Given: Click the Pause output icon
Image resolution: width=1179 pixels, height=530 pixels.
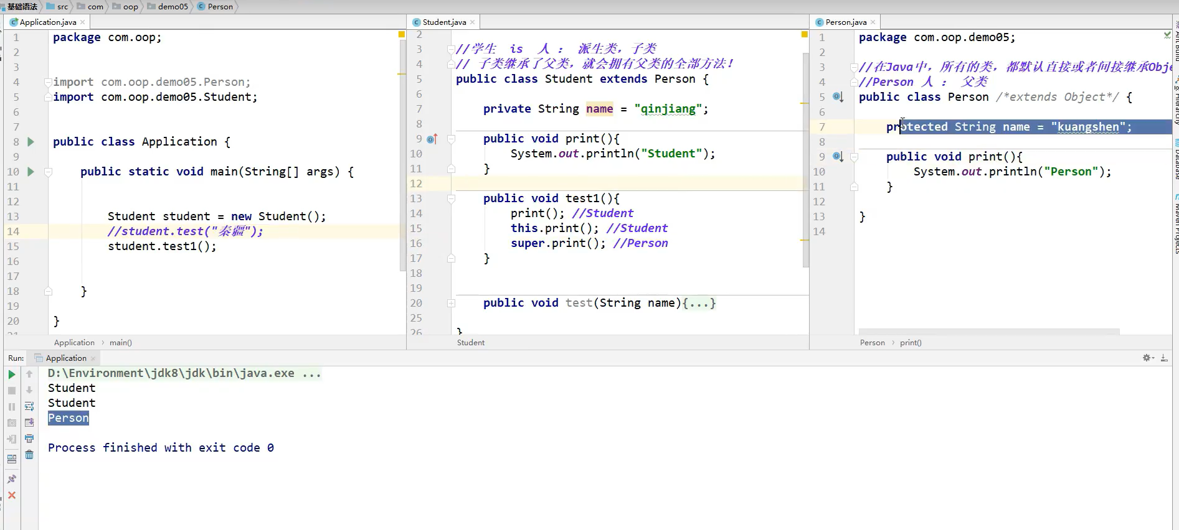Looking at the screenshot, I should point(11,407).
